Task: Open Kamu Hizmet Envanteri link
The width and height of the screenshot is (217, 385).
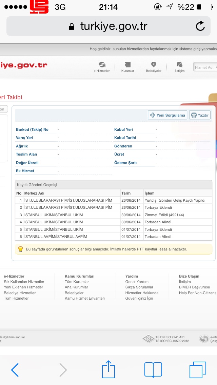Action: click(85, 298)
